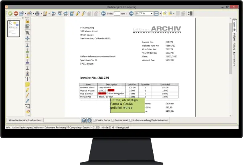Open the save icon dropdown arrow
Viewport: 243px width, 165px height.
click(25, 14)
